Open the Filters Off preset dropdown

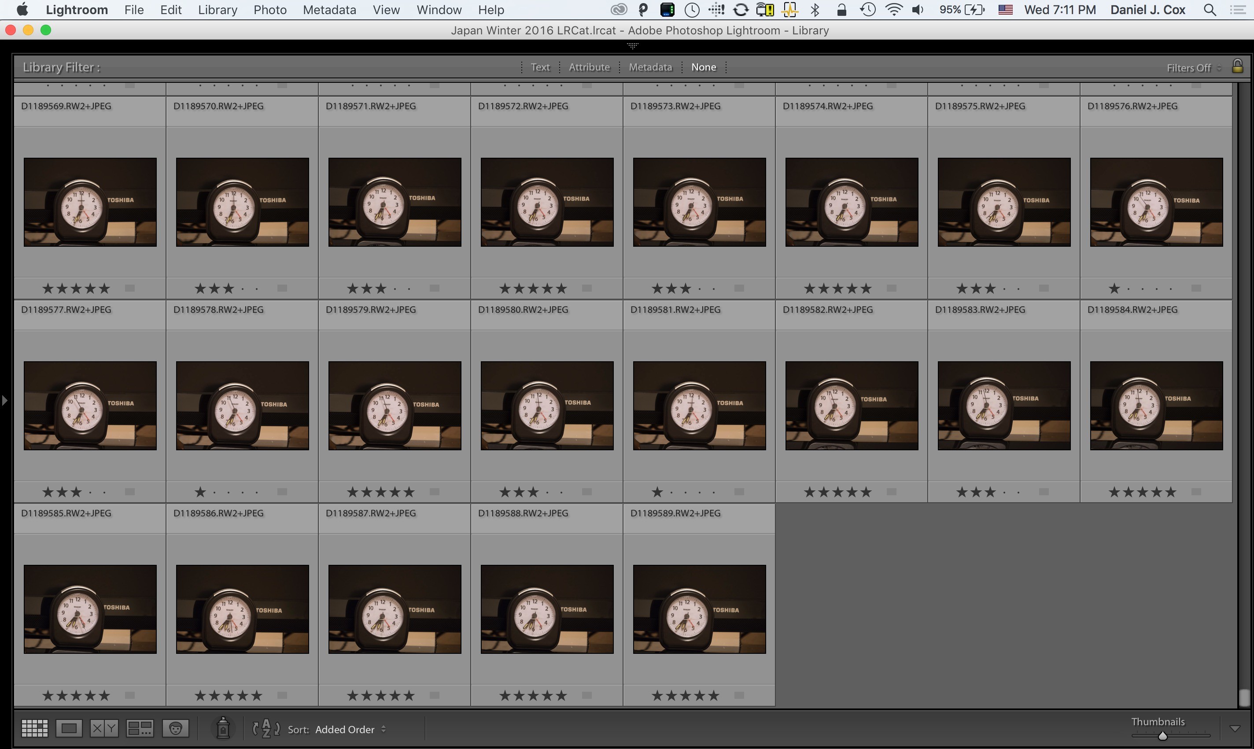tap(1194, 68)
